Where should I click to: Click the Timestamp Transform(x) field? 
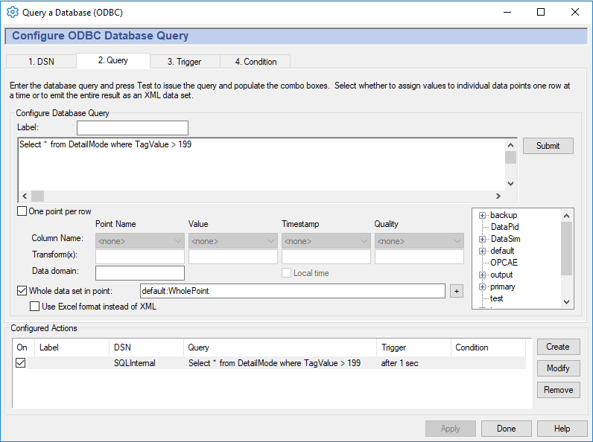pos(326,257)
